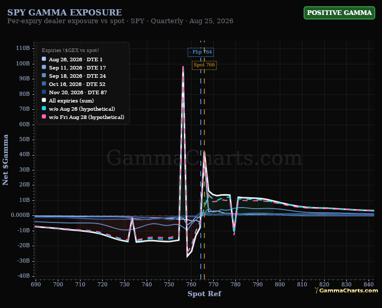Click the Flip 764 annotation label
The image size is (382, 308).
tap(200, 52)
